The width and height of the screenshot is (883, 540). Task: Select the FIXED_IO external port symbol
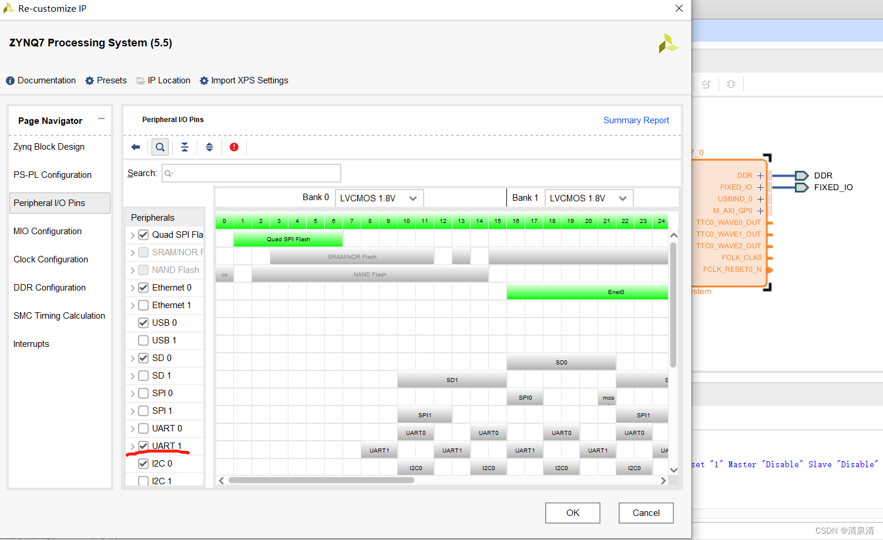pos(802,187)
